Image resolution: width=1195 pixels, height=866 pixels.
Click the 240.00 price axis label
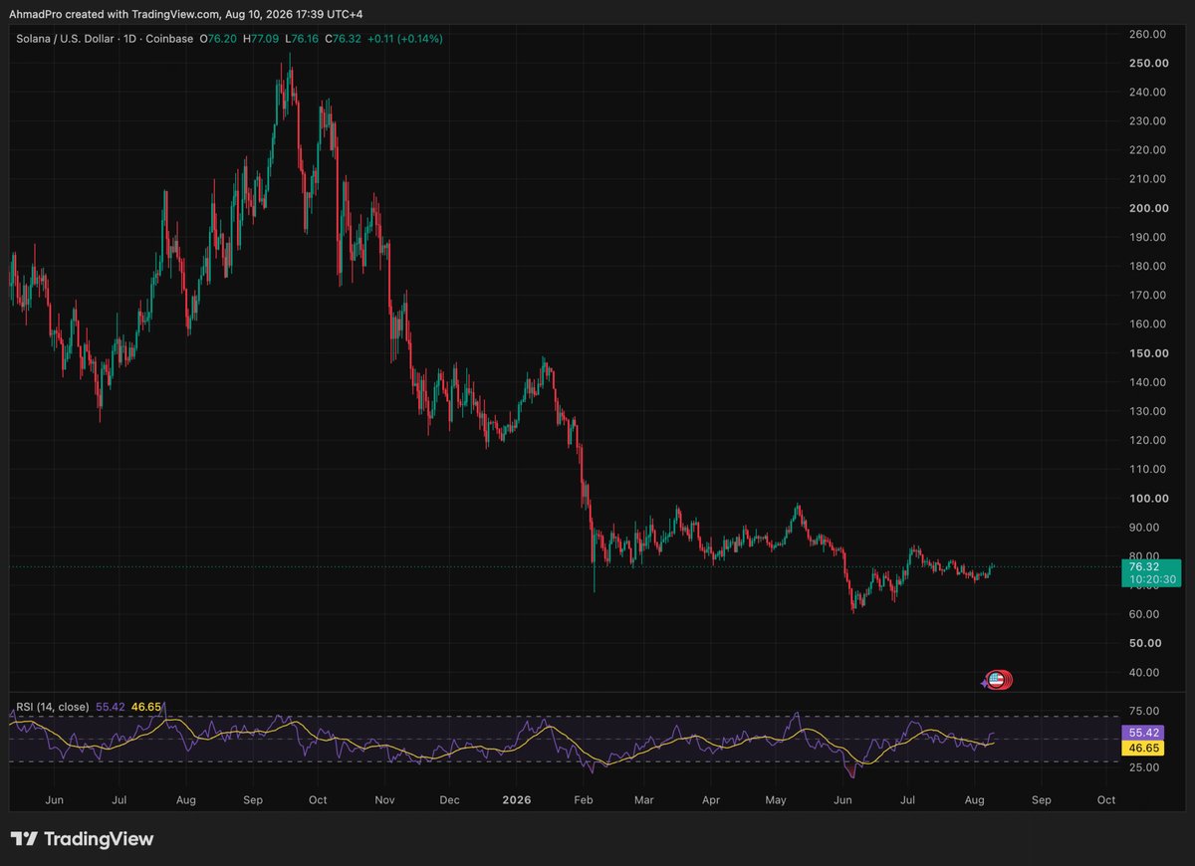click(x=1147, y=92)
